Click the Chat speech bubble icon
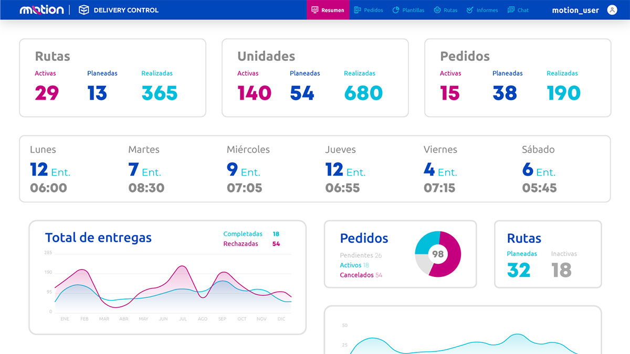This screenshot has height=354, width=630. click(x=511, y=10)
